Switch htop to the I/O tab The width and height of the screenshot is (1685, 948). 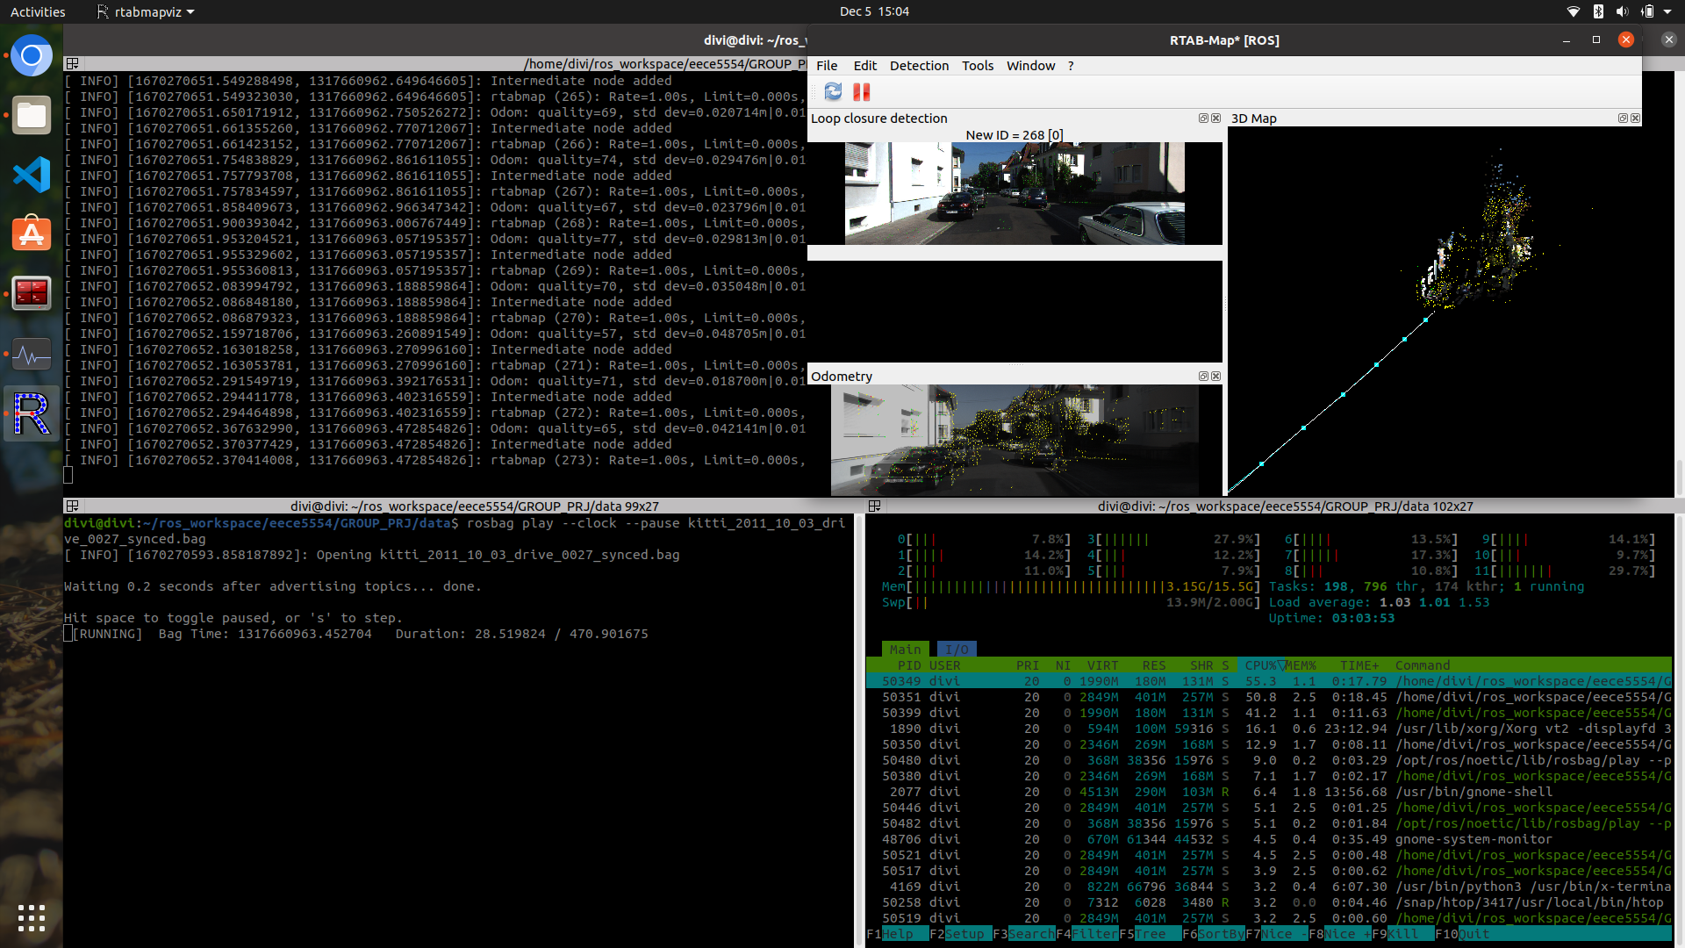[x=956, y=650]
